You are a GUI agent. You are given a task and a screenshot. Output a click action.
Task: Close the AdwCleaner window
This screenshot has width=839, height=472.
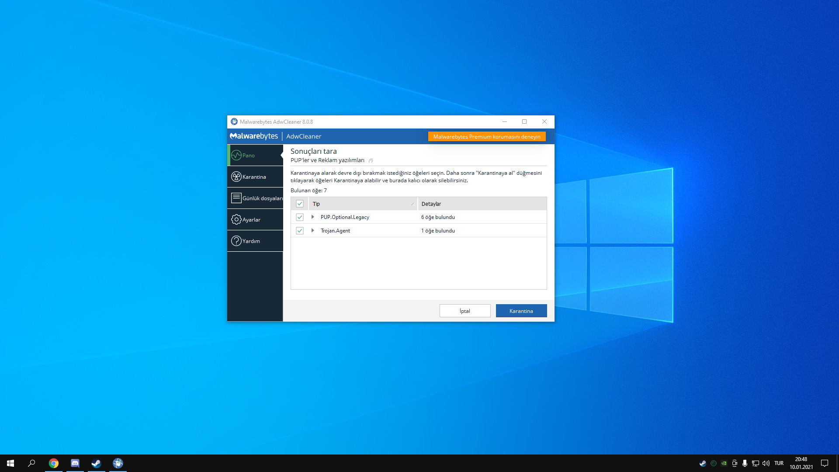tap(544, 121)
